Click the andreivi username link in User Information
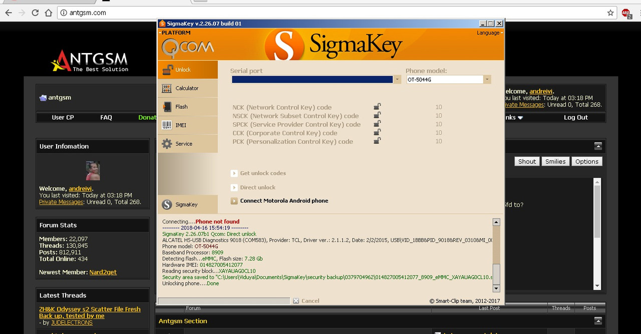Viewport: 641px width, 334px height. click(x=80, y=188)
